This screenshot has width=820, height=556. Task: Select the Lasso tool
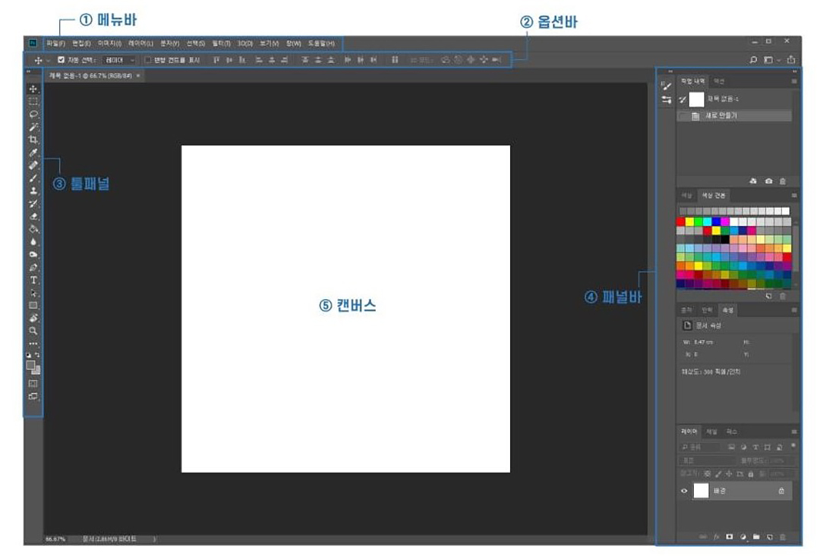[x=33, y=114]
